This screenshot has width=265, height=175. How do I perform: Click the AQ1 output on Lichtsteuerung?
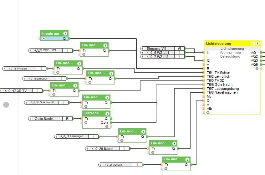254,53
